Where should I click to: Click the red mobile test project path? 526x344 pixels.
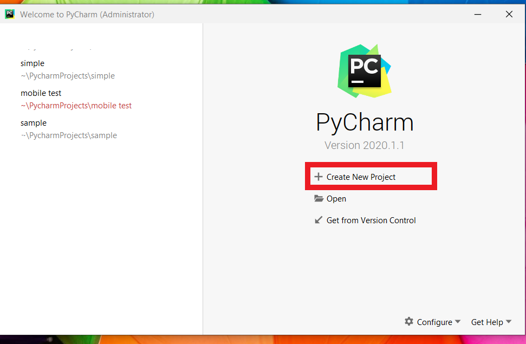pos(76,106)
